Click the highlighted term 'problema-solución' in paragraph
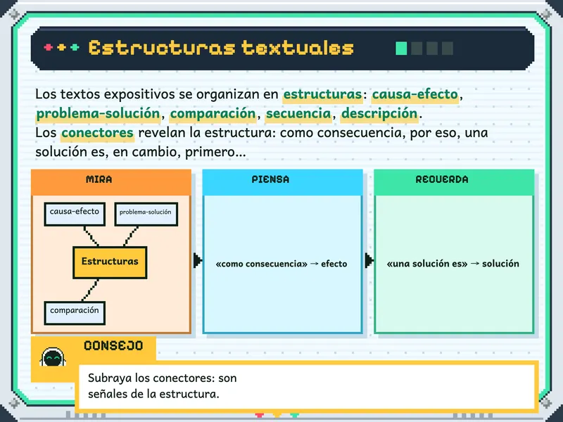Screen dimensions: 563x422 (98, 114)
